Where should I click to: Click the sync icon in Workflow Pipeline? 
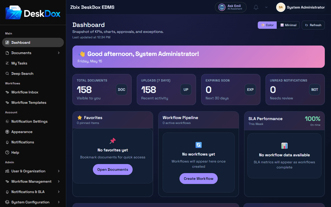click(x=199, y=145)
